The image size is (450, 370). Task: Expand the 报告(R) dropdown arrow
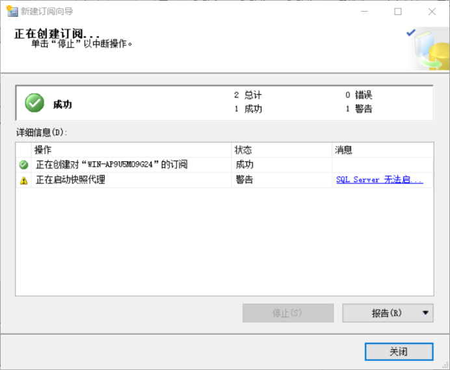click(x=425, y=313)
